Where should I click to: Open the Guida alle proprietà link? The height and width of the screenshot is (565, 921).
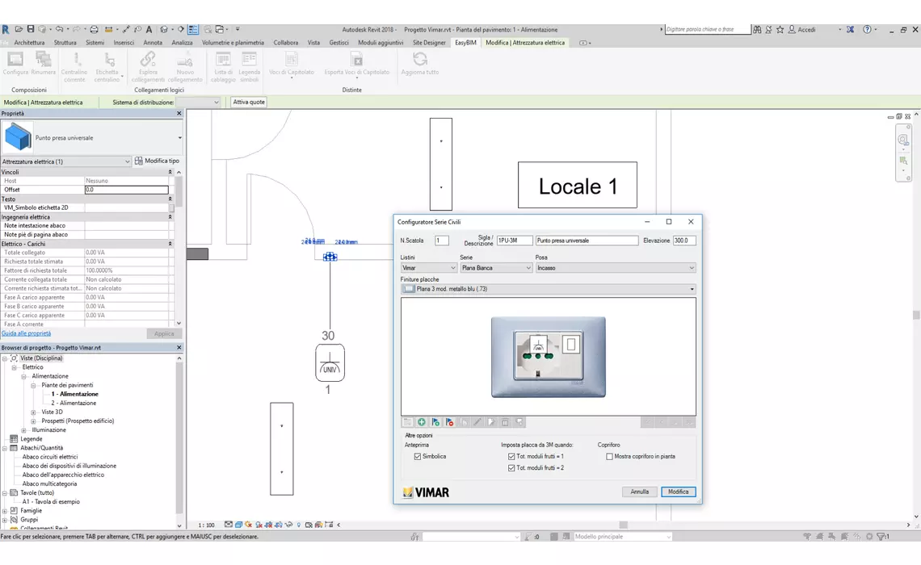[x=27, y=334]
